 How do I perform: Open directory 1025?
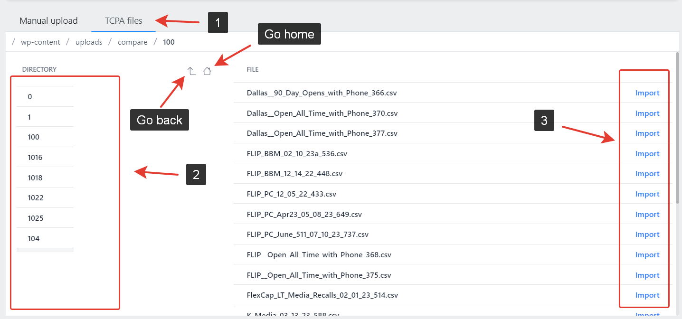tap(35, 218)
